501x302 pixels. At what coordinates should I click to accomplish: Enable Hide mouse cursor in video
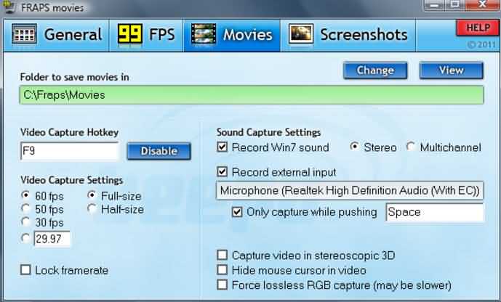(222, 270)
